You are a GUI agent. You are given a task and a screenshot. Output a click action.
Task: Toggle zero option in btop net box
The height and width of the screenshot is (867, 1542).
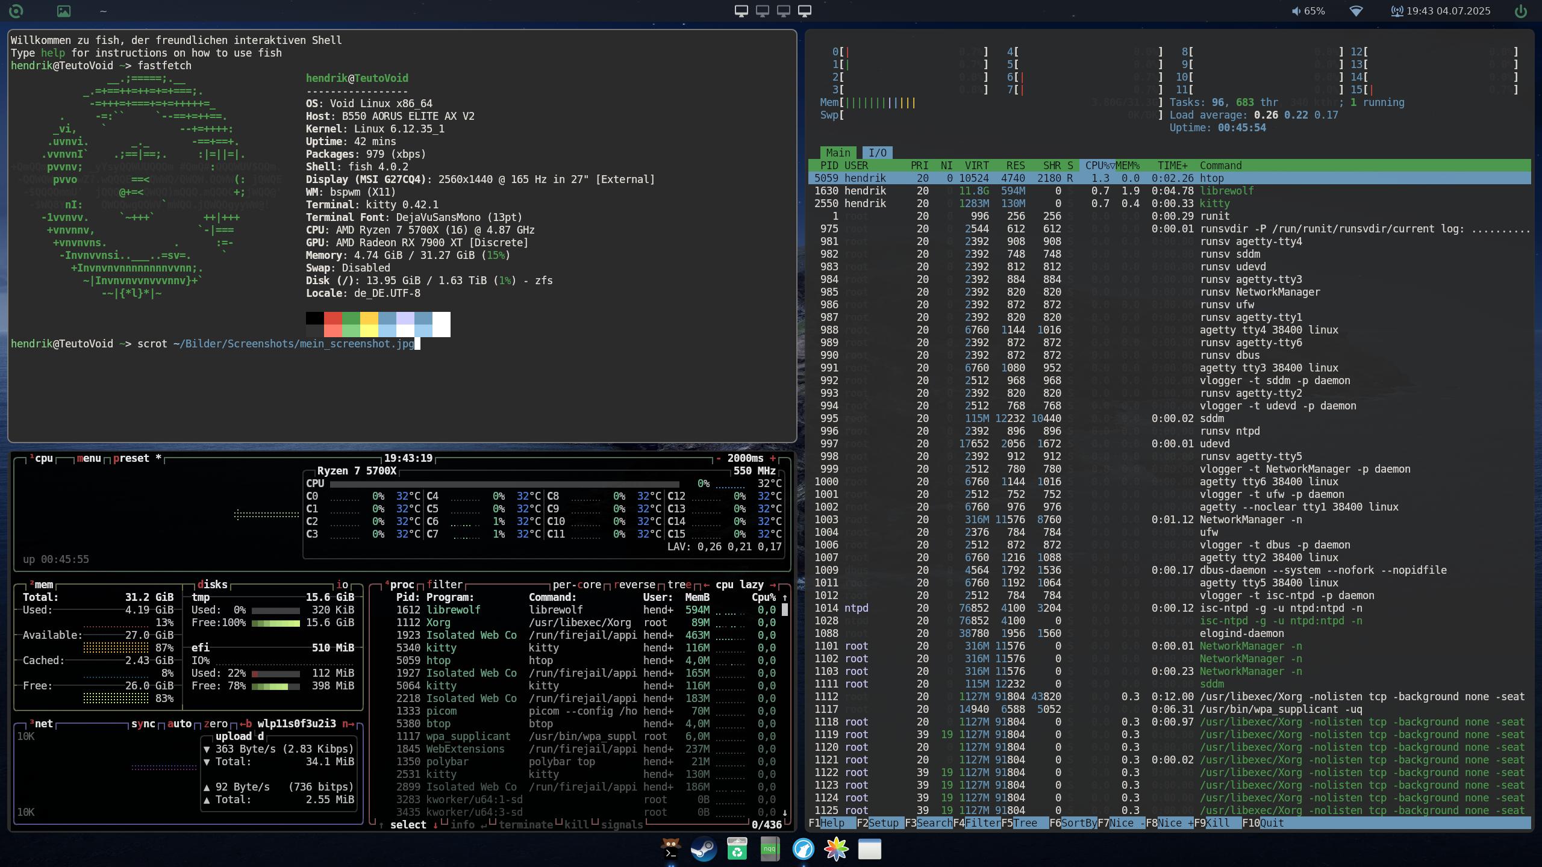pyautogui.click(x=216, y=724)
